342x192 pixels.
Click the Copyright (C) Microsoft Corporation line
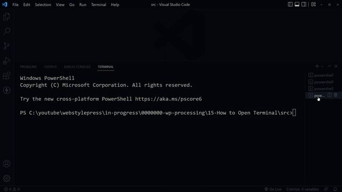(x=106, y=85)
